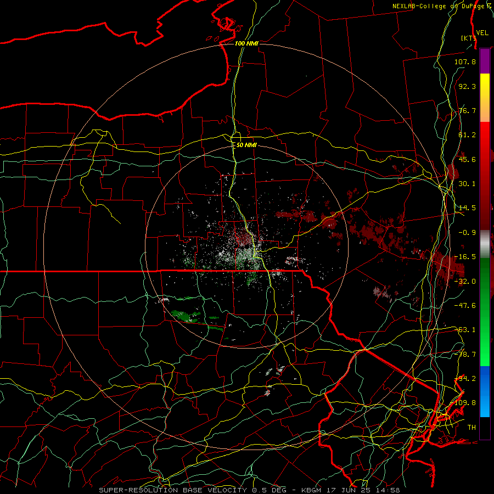Screen dimensions: 494x494
Task: Click the 107.8 velocity scale value
Action: (x=465, y=61)
